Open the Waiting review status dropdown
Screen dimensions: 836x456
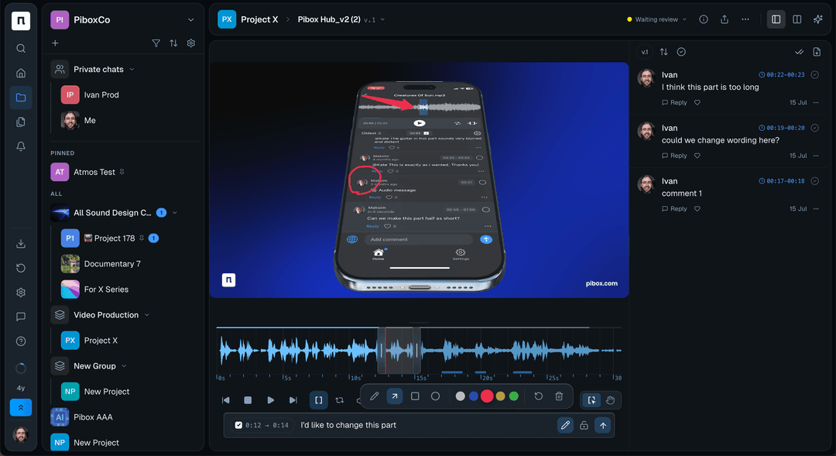657,19
